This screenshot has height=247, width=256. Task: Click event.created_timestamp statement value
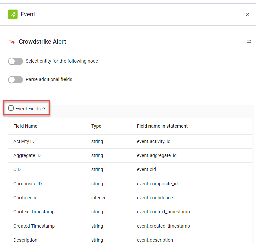point(163,226)
